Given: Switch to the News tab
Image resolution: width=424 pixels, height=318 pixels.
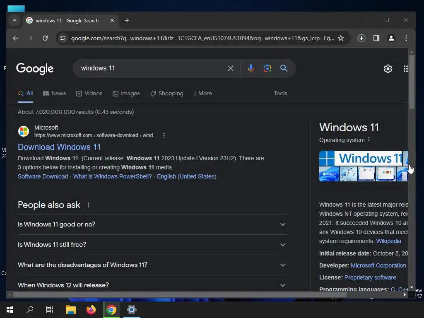Looking at the screenshot, I should pyautogui.click(x=55, y=93).
